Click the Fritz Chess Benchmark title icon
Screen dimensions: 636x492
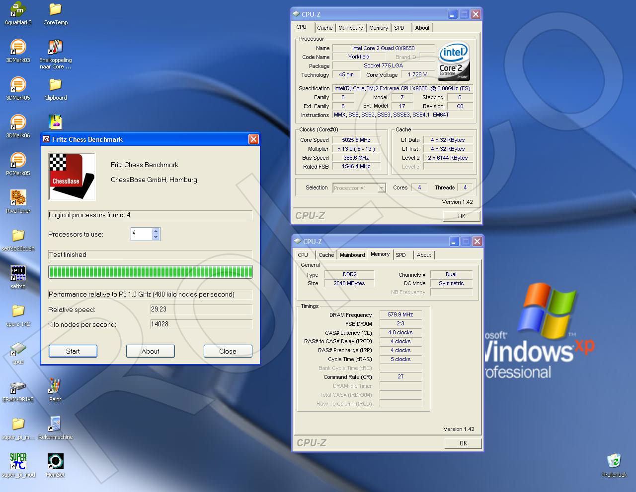[46, 139]
